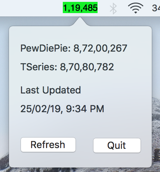This screenshot has width=160, height=172.
Task: Click the 9:34 PM time text
Action: [x=85, y=109]
